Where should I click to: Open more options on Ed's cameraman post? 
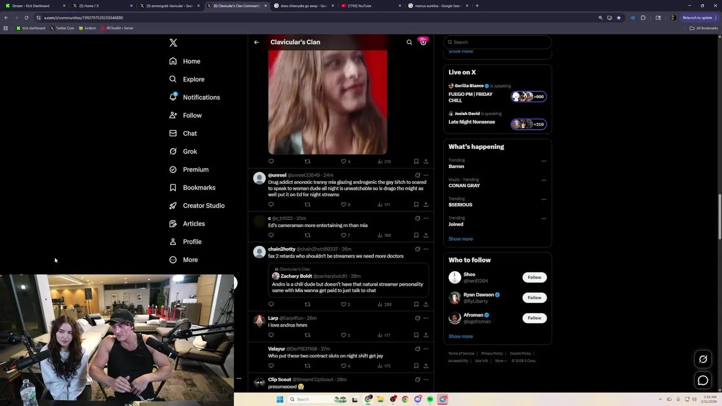(426, 218)
